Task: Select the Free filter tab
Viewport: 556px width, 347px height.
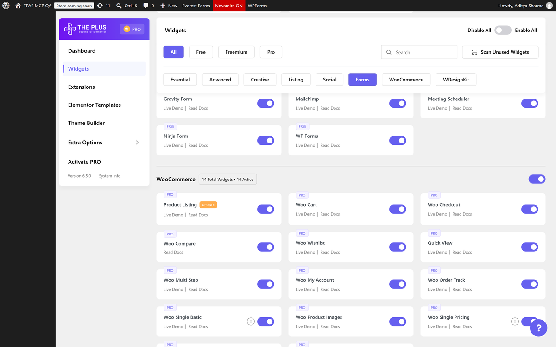Action: (x=201, y=52)
